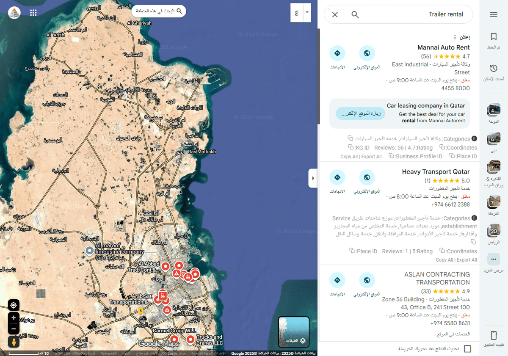
Task: Click Directions icon for Heavy Transport Qatar
Action: coord(337,177)
